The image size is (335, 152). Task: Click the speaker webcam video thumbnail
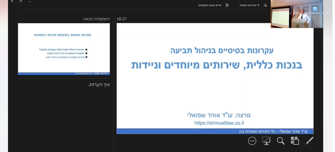pos(297,14)
